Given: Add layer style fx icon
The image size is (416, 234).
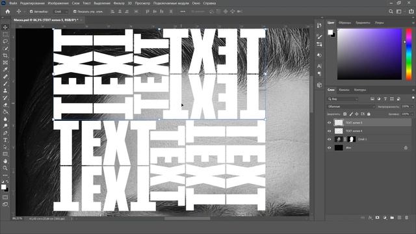Looking at the screenshot, I should [x=370, y=218].
